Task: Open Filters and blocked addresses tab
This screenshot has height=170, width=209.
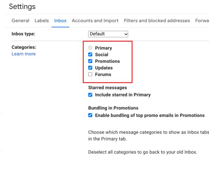Action: 157,21
